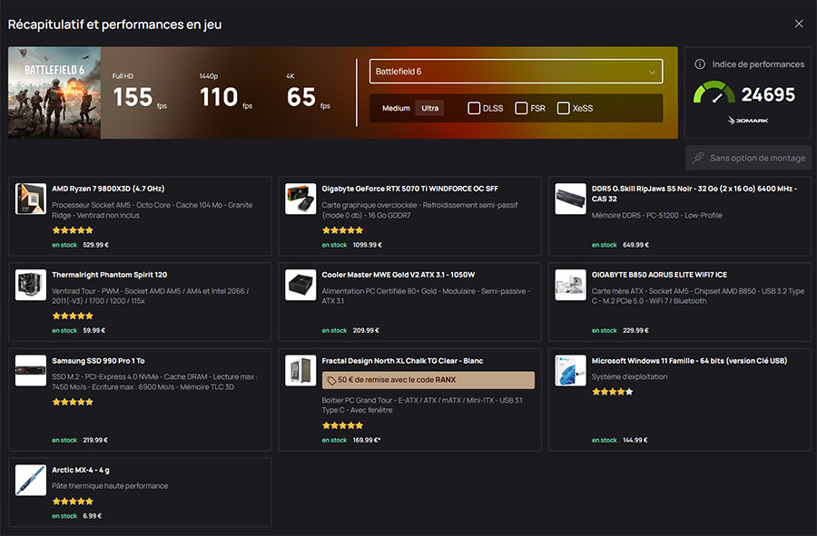
Task: Click the Samsung SSD 990 Pro image
Action: point(30,371)
